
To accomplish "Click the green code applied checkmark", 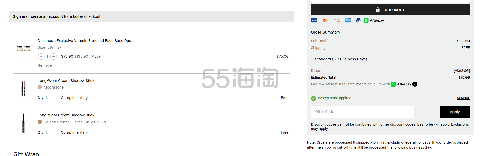I will 314,99.
